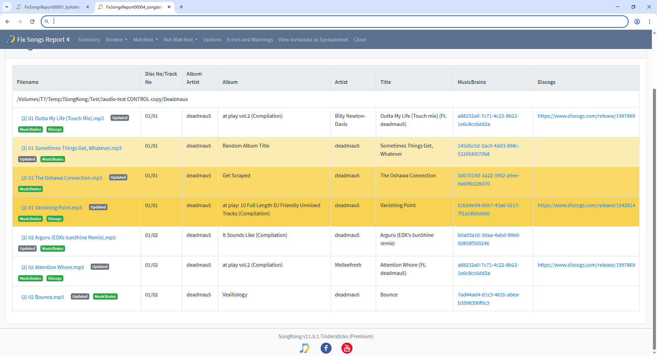Click MusicBrainz badge on Bounce row
657x356 pixels.
105,296
